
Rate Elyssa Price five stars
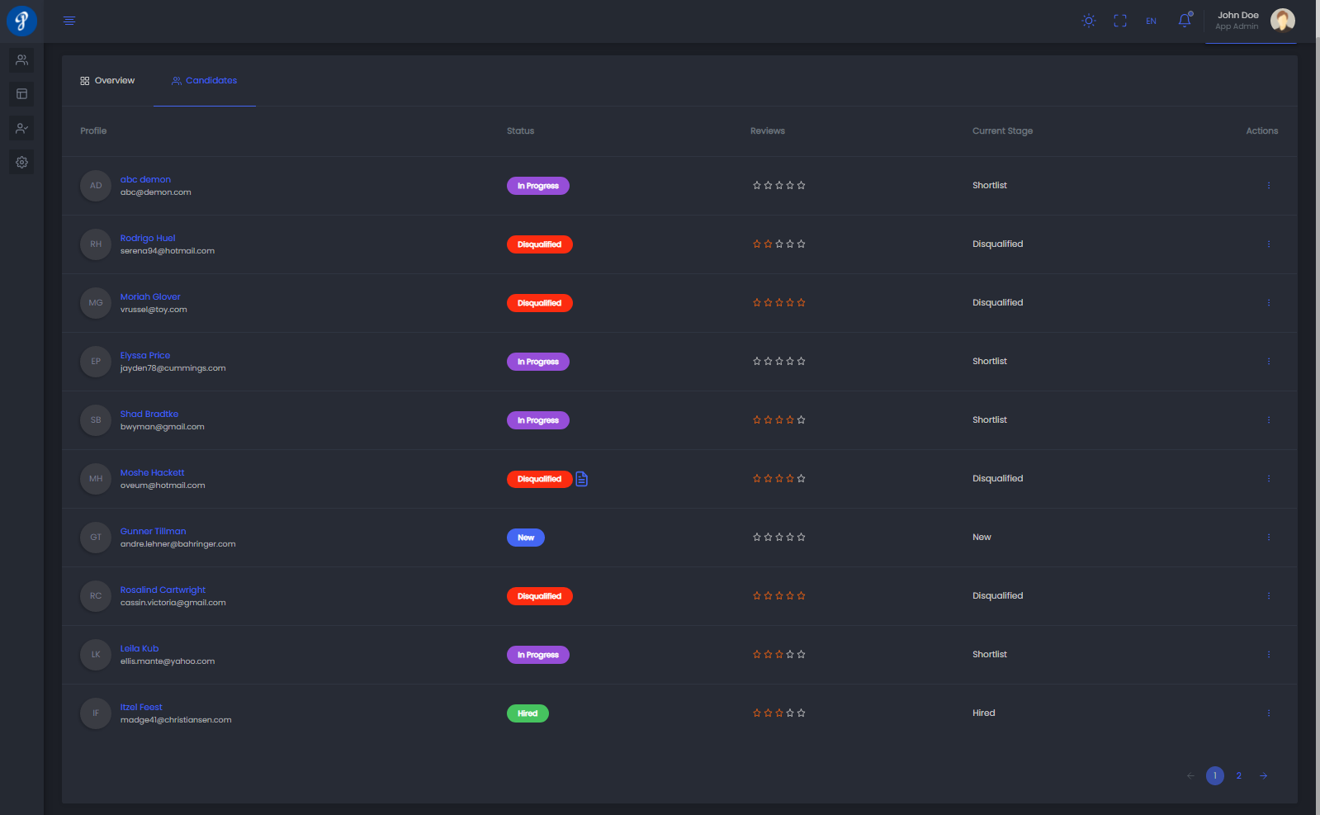tap(801, 362)
